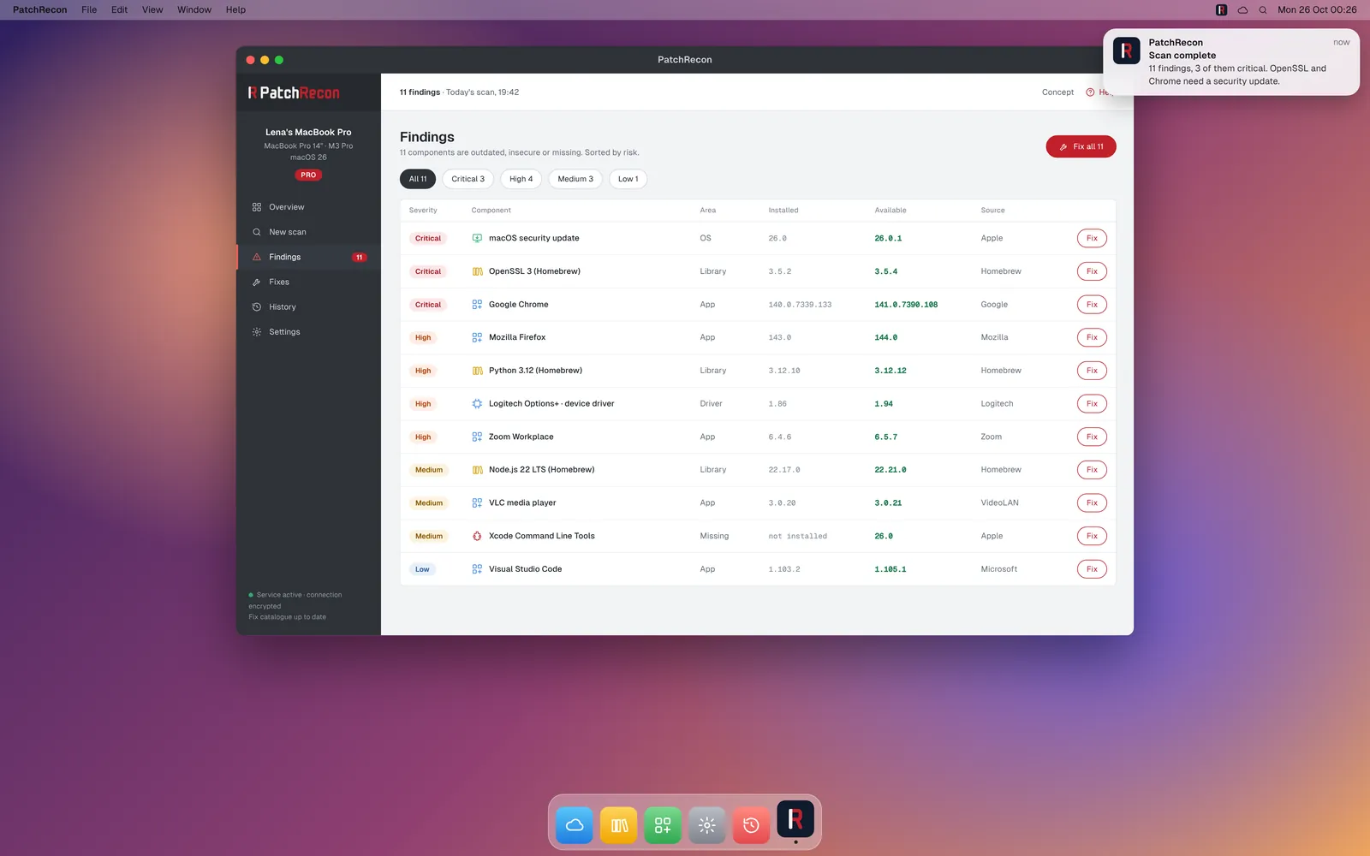Fix the Visual Studio Code finding

[x=1092, y=569]
